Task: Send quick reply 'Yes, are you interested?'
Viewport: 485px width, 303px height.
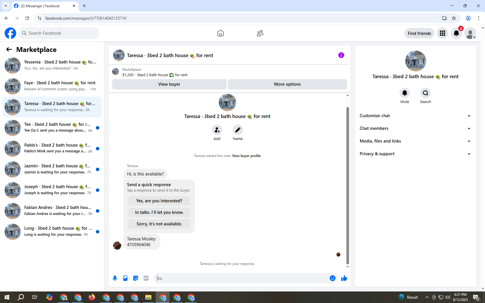Action: 159,201
